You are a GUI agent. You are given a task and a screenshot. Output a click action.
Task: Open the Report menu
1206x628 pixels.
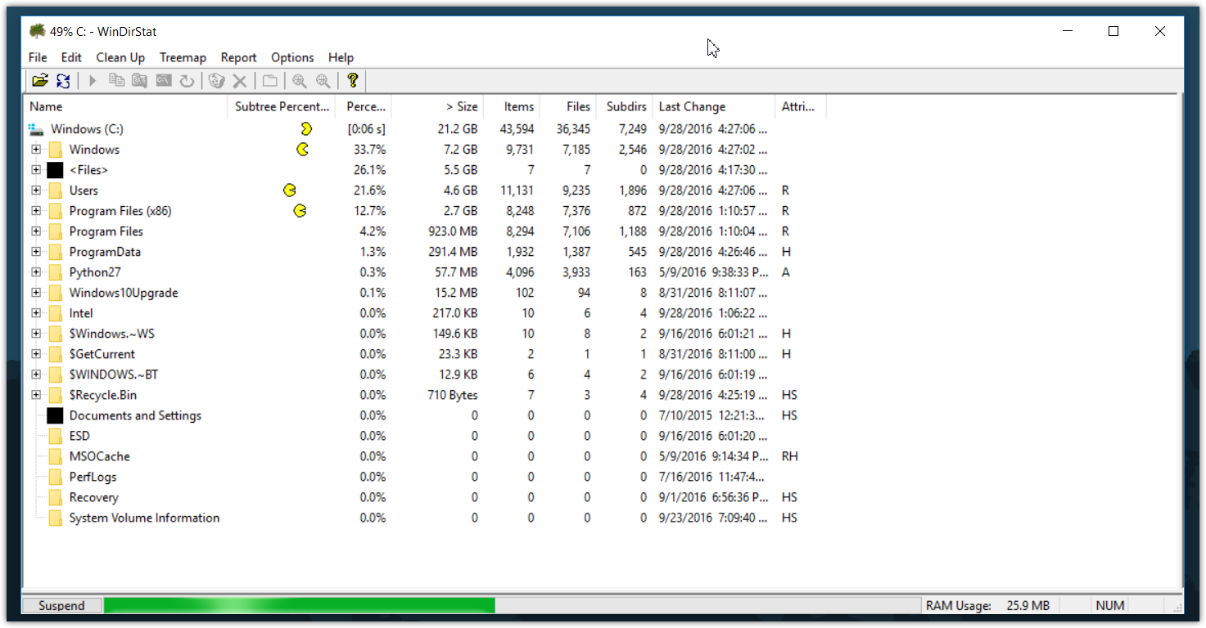click(x=238, y=57)
